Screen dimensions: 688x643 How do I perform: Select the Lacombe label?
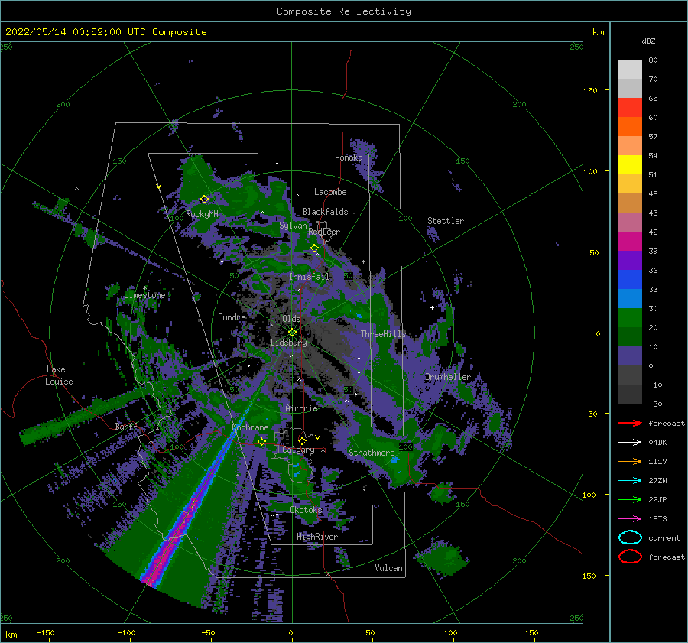point(330,192)
